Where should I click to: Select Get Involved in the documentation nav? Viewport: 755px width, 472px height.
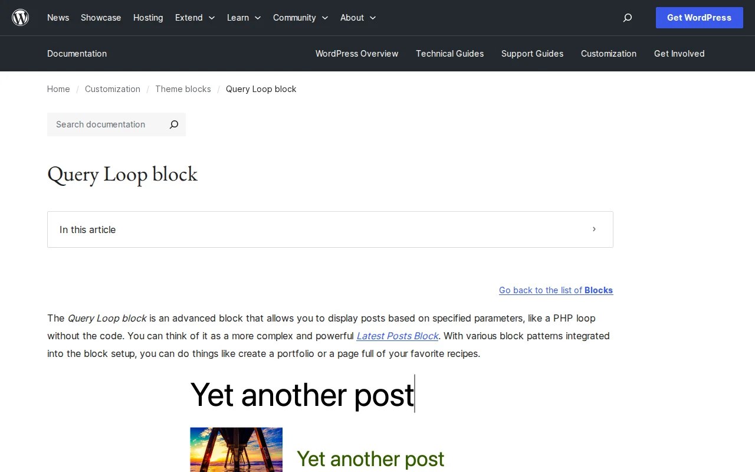(679, 54)
